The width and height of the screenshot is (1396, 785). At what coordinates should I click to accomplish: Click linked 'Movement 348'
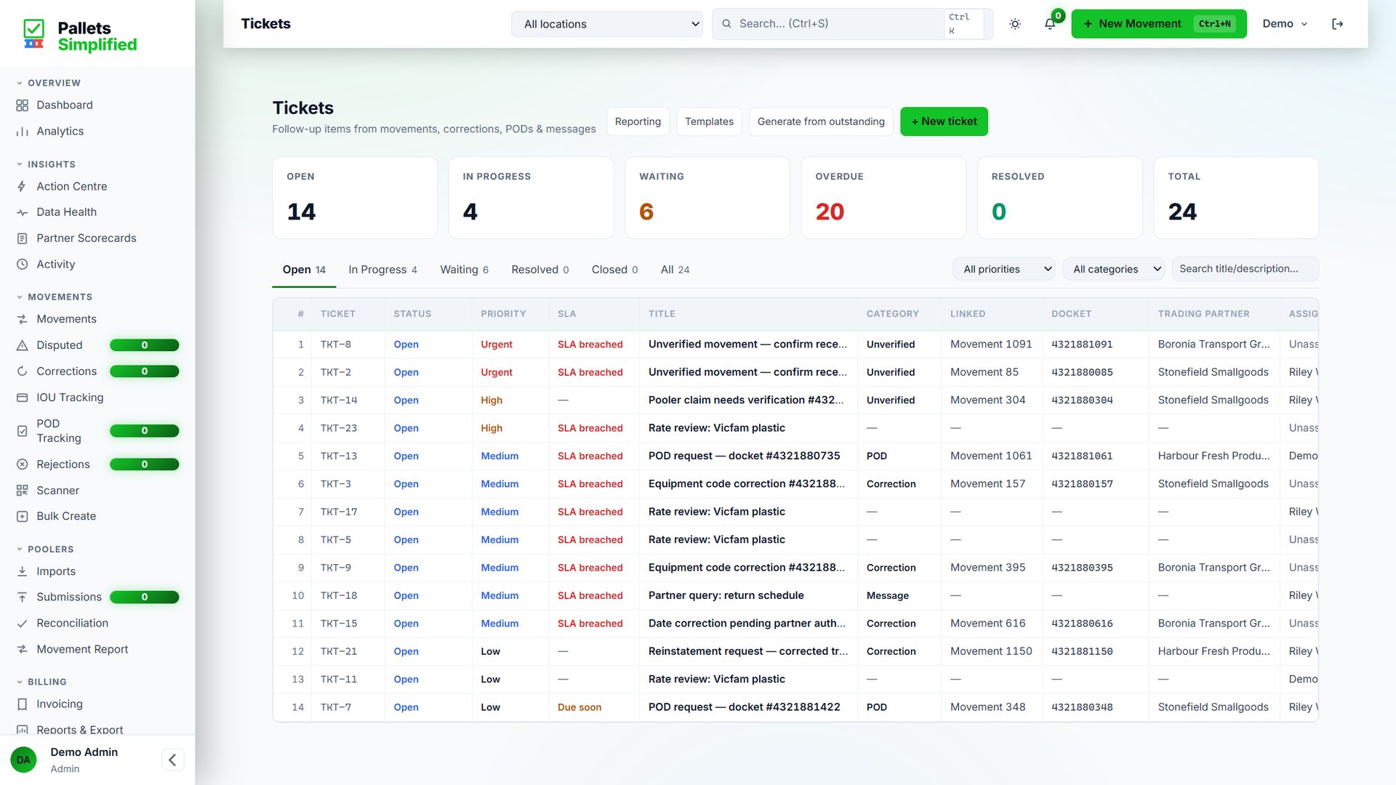click(987, 707)
